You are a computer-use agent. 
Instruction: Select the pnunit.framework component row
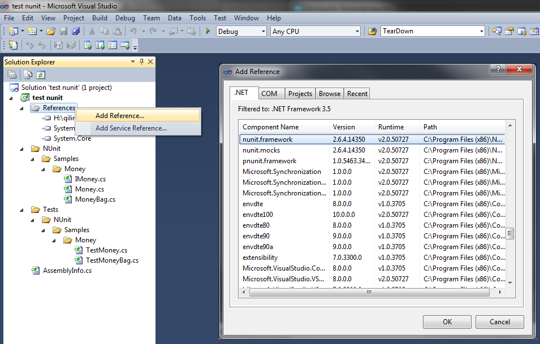point(373,160)
